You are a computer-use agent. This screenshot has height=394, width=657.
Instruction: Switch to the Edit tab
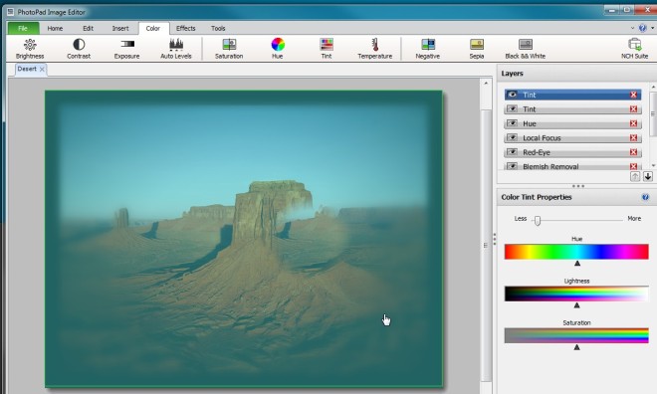[x=88, y=28]
